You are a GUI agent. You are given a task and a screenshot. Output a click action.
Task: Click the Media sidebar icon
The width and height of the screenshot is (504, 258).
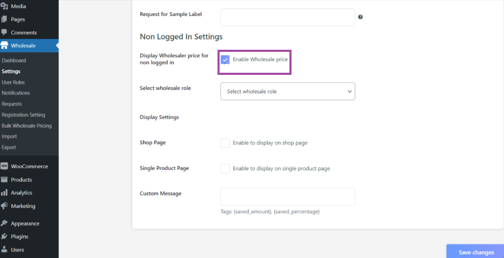(4, 6)
